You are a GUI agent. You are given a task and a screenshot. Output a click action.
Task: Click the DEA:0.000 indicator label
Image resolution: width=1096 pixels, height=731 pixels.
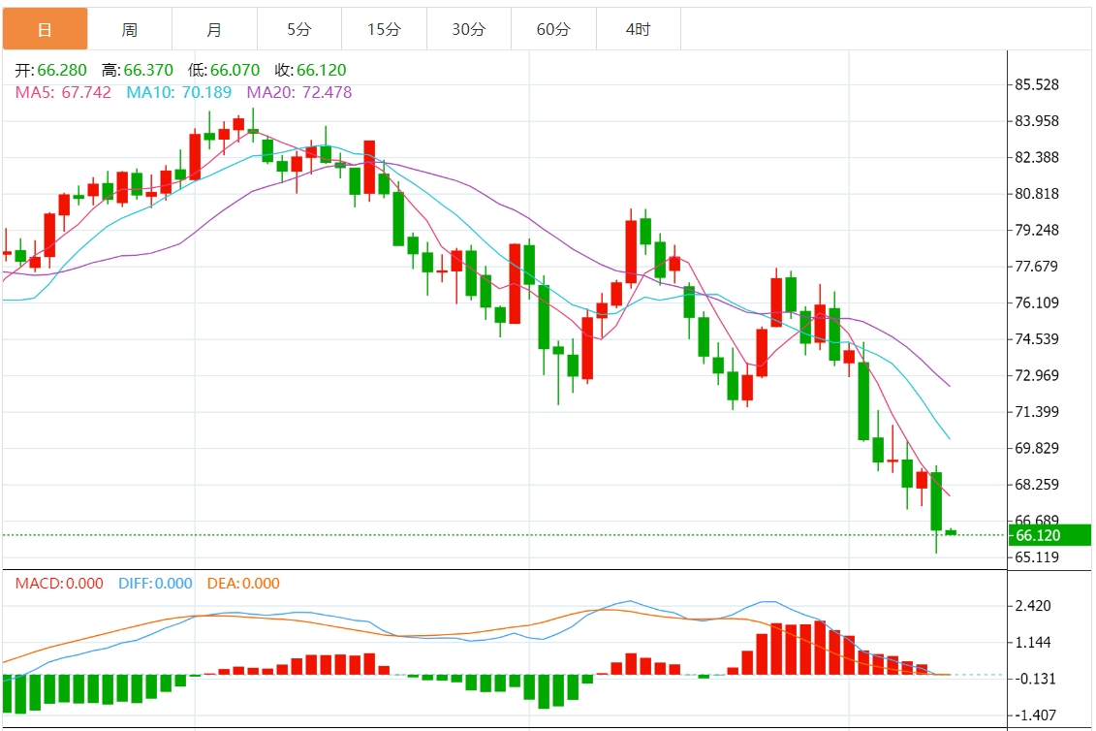243,584
